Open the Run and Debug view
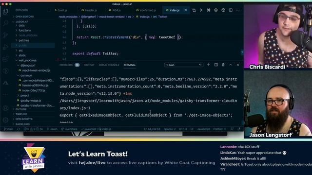The image size is (312, 175). tap(5, 47)
